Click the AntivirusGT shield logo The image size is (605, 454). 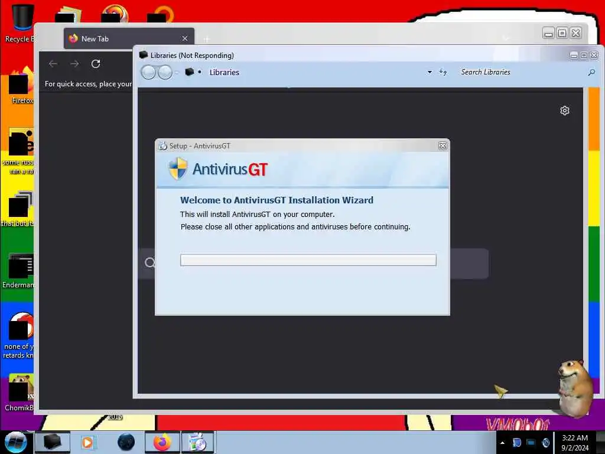click(x=178, y=168)
